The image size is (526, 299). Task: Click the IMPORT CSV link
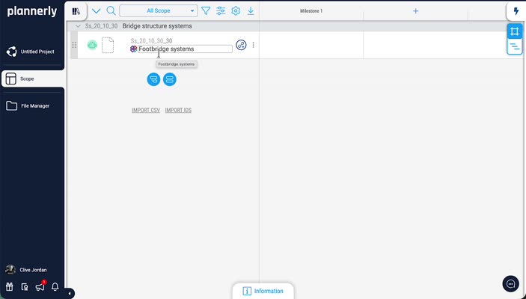(146, 111)
